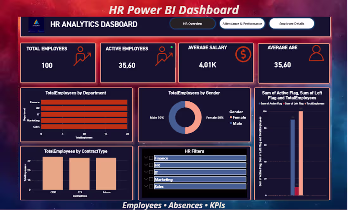Select the Sum of Active Flag legend marker
Viewport: 348px width, 210px height.
(x=259, y=104)
